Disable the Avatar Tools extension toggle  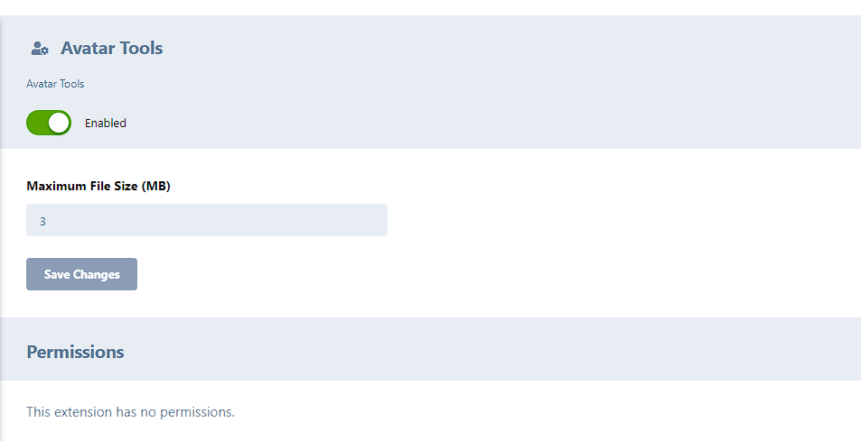click(49, 123)
